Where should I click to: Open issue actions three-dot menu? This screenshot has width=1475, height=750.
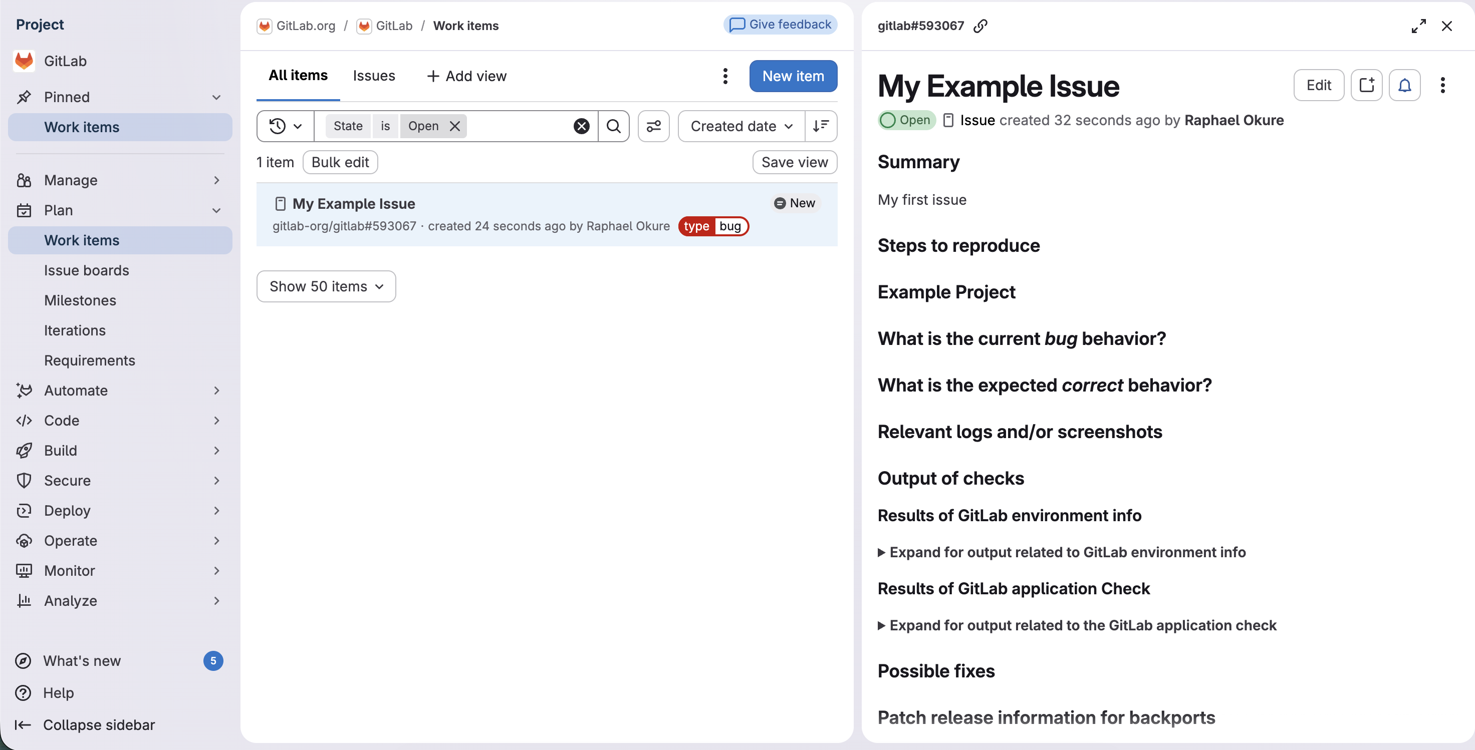pyautogui.click(x=1442, y=85)
